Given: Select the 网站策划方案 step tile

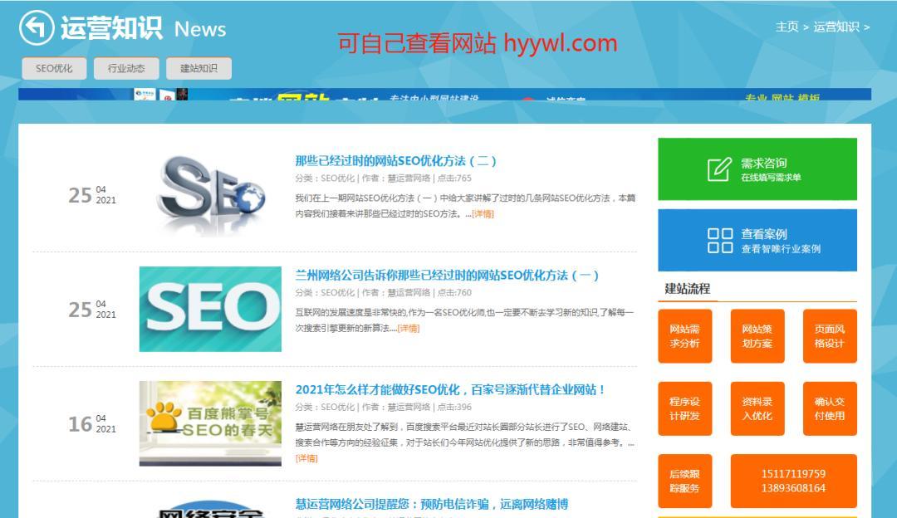Looking at the screenshot, I should [757, 336].
